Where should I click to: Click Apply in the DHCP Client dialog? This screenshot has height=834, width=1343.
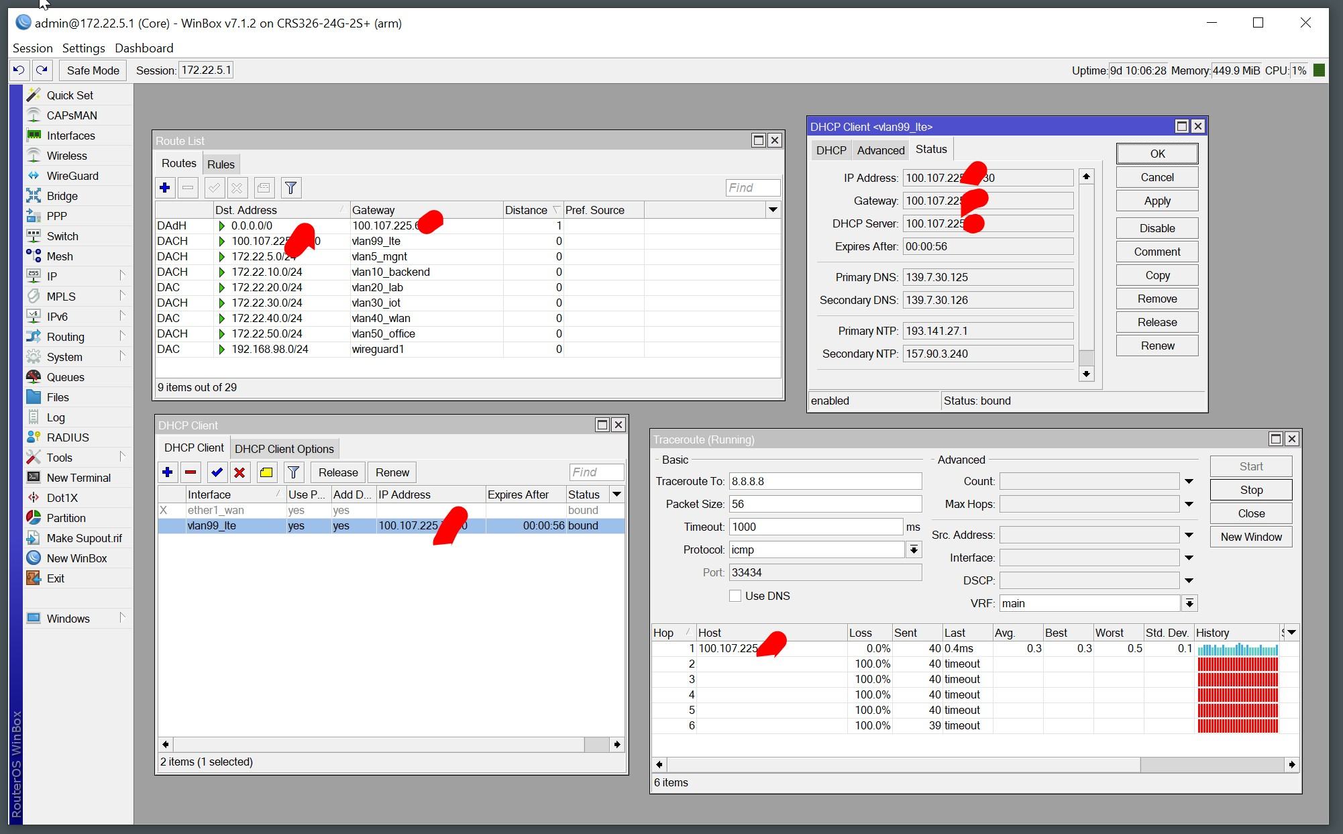click(1157, 201)
